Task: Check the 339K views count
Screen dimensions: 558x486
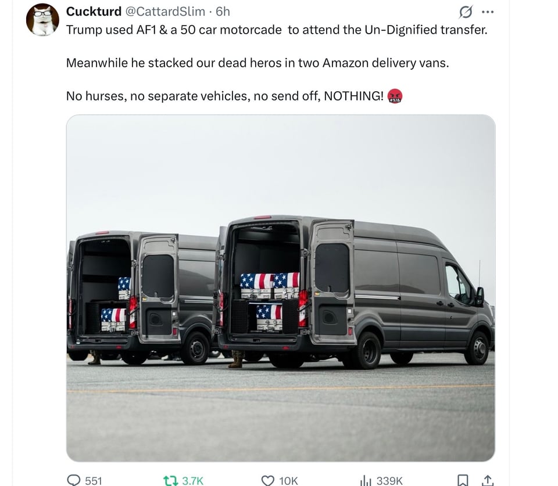Action: tap(391, 481)
